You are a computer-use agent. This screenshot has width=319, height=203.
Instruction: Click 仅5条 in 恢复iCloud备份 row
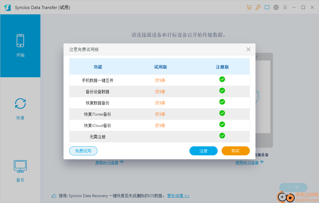pos(160,125)
